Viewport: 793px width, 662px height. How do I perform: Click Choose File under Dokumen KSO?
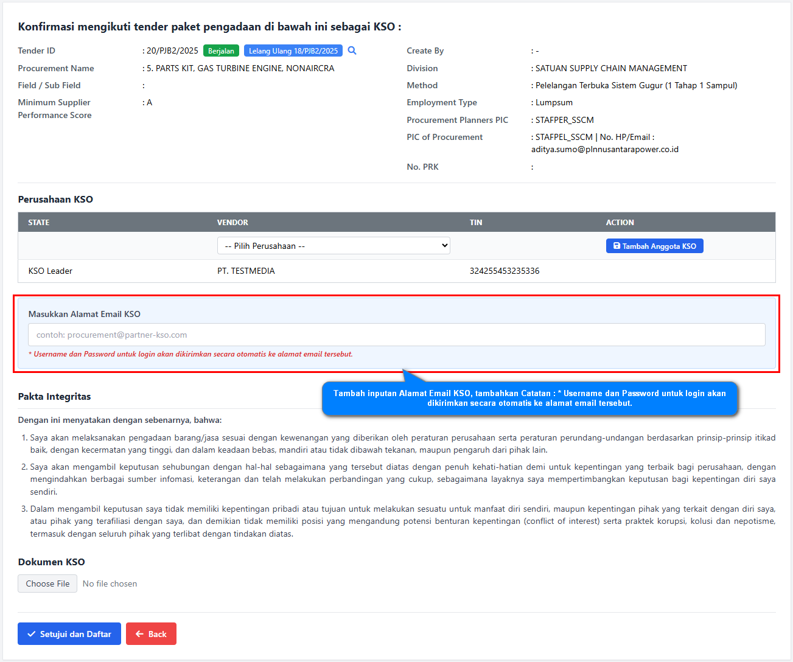pyautogui.click(x=47, y=584)
